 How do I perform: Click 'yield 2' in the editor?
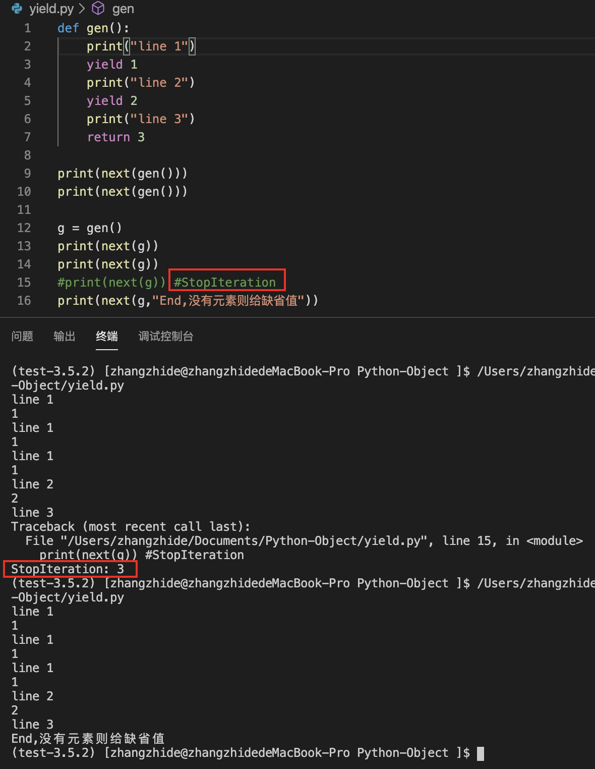pyautogui.click(x=112, y=101)
